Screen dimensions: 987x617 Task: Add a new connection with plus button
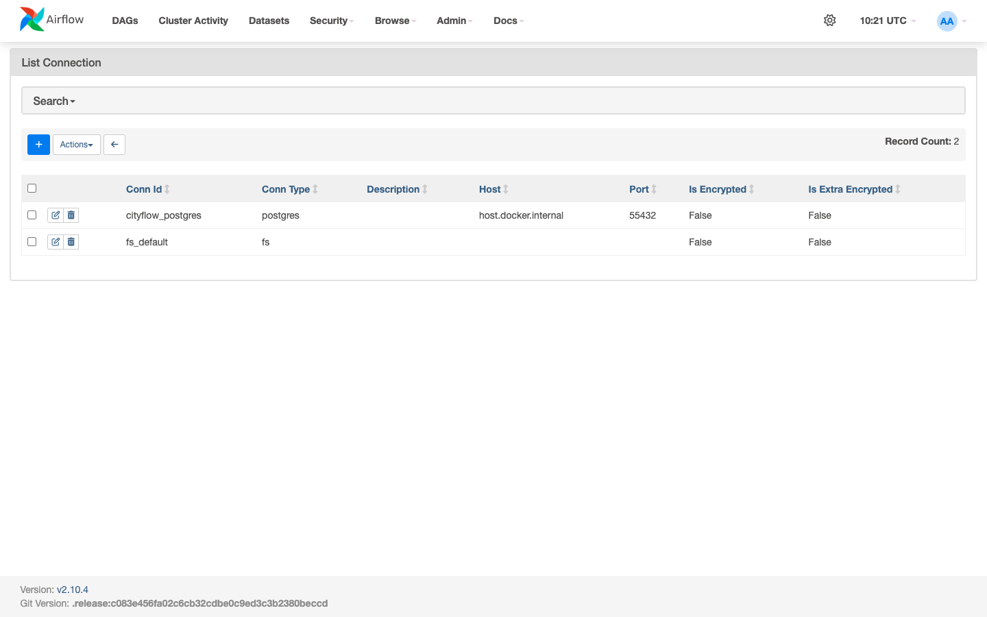tap(38, 145)
